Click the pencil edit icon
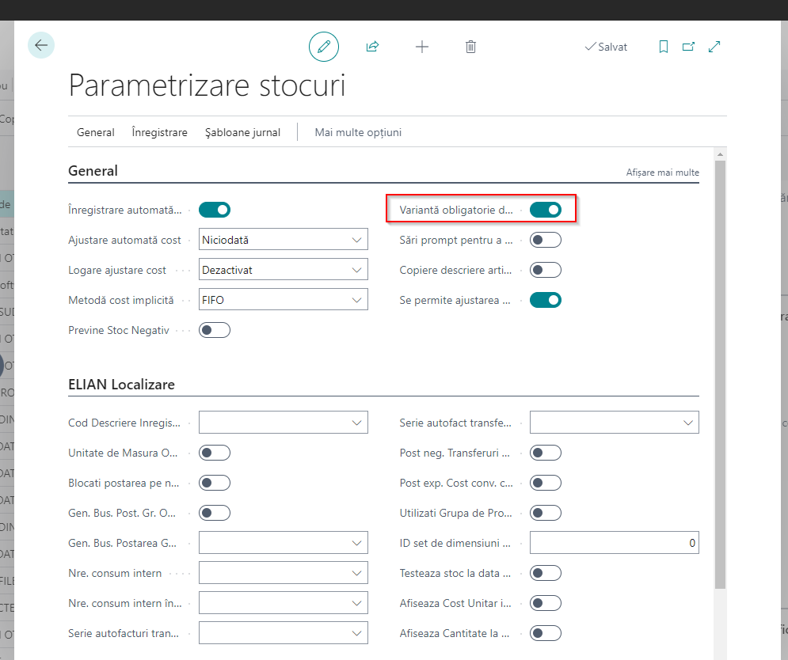 323,47
